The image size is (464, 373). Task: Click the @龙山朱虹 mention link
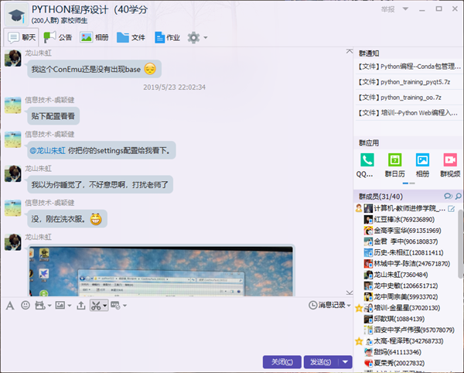click(x=48, y=150)
